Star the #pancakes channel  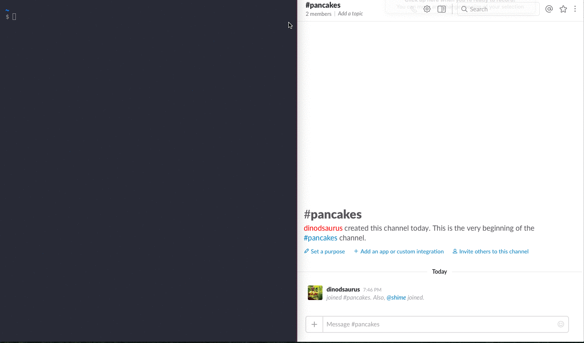click(x=563, y=9)
